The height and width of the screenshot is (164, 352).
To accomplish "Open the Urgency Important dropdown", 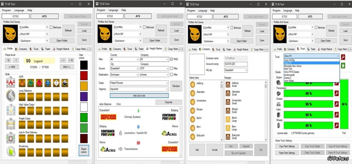I will click(139, 89).
